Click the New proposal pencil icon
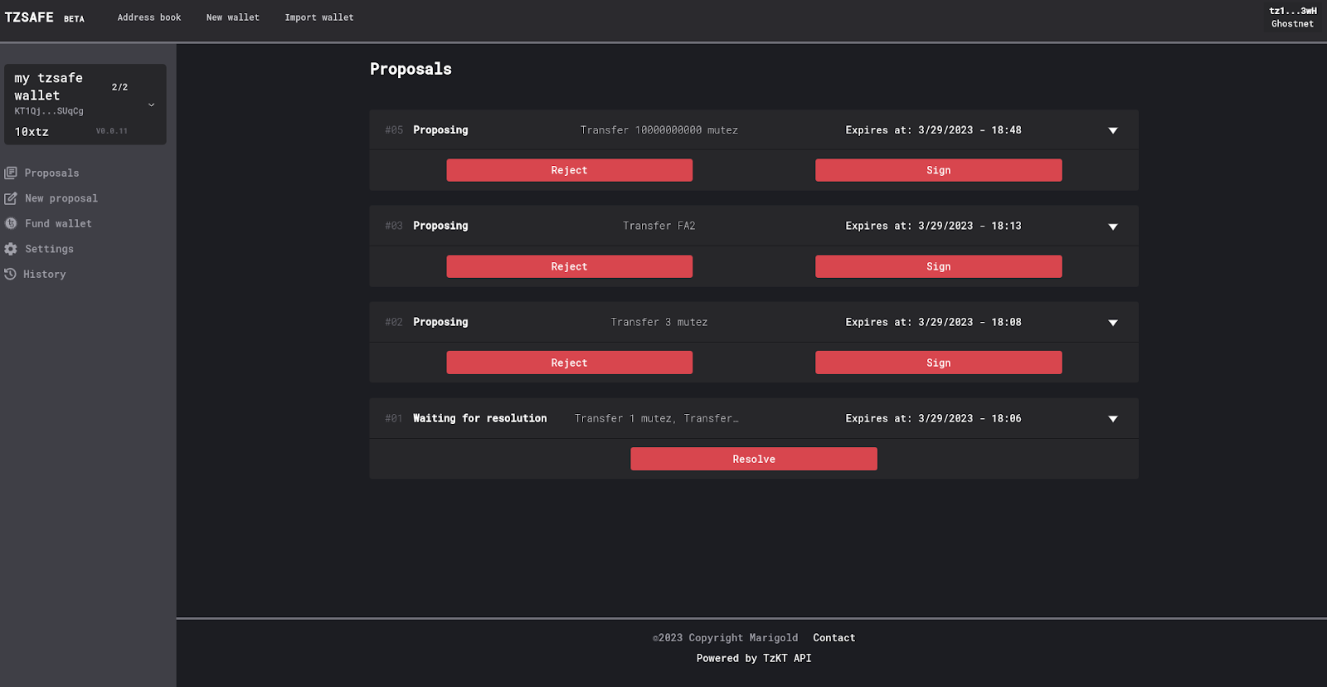This screenshot has height=687, width=1327. (x=11, y=198)
